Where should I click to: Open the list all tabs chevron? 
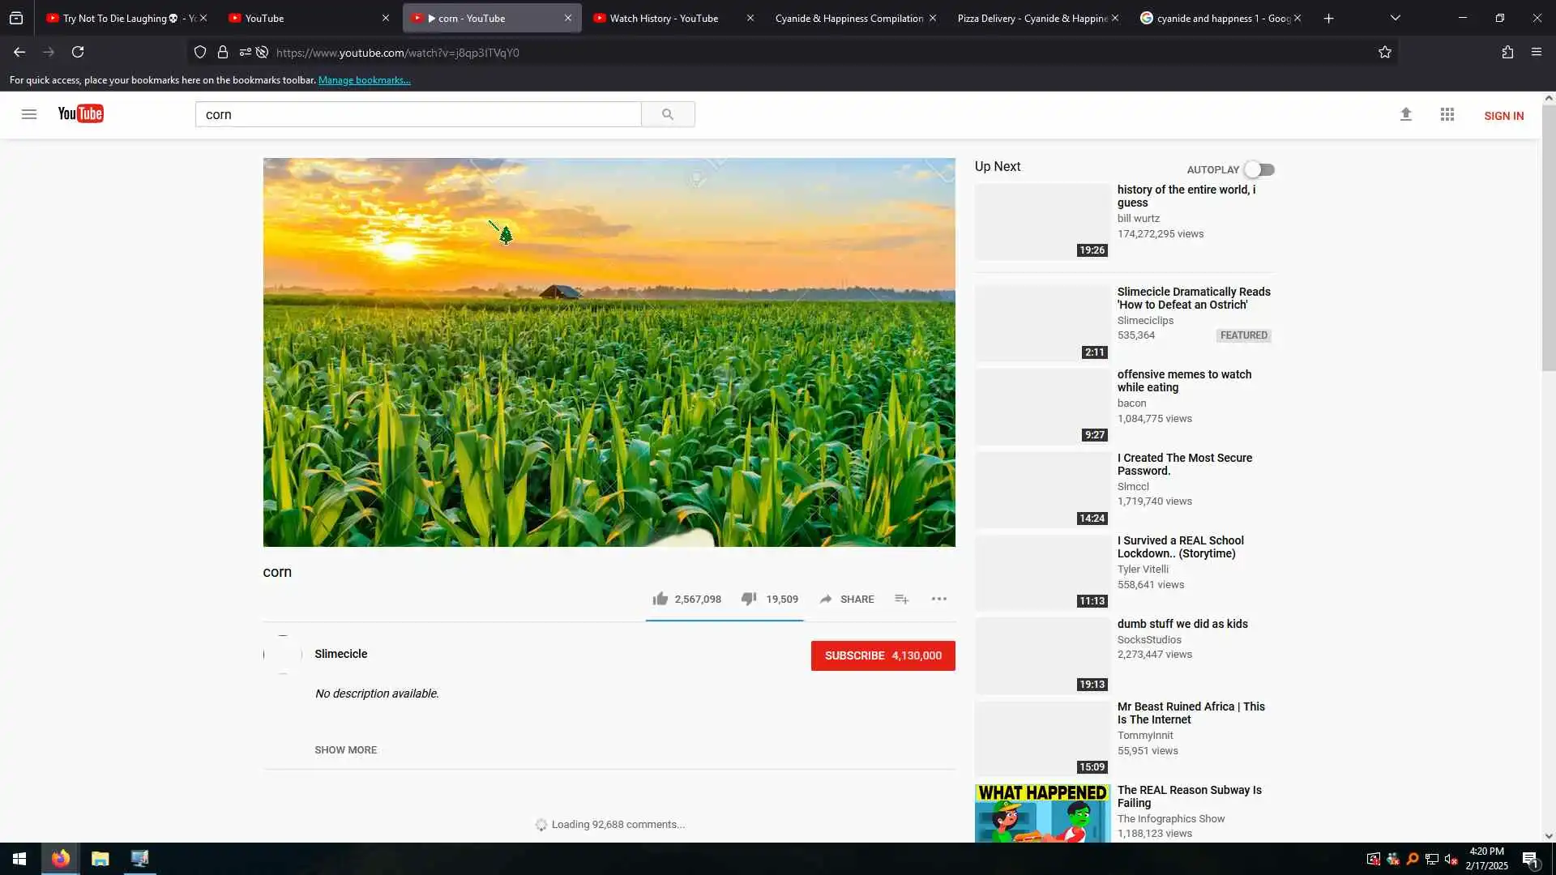coord(1395,18)
